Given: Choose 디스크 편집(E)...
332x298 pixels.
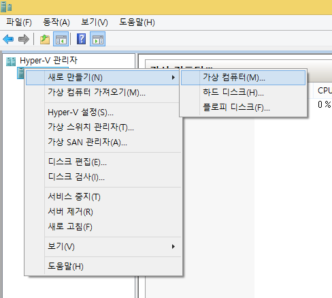Looking at the screenshot, I should pyautogui.click(x=103, y=162).
